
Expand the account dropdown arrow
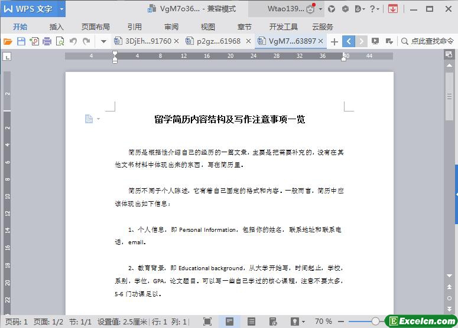click(320, 9)
